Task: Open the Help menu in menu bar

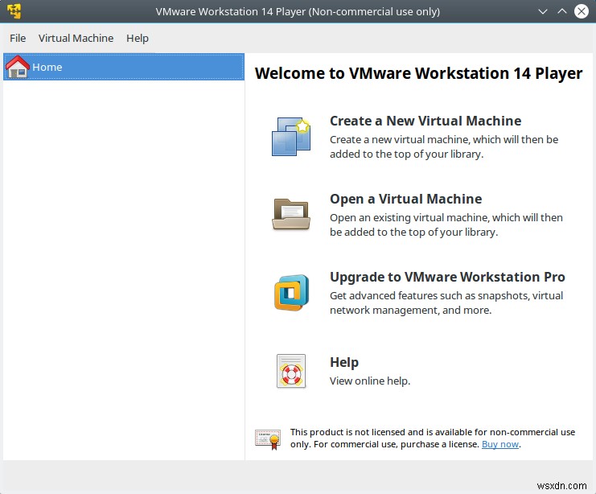Action: pos(138,39)
